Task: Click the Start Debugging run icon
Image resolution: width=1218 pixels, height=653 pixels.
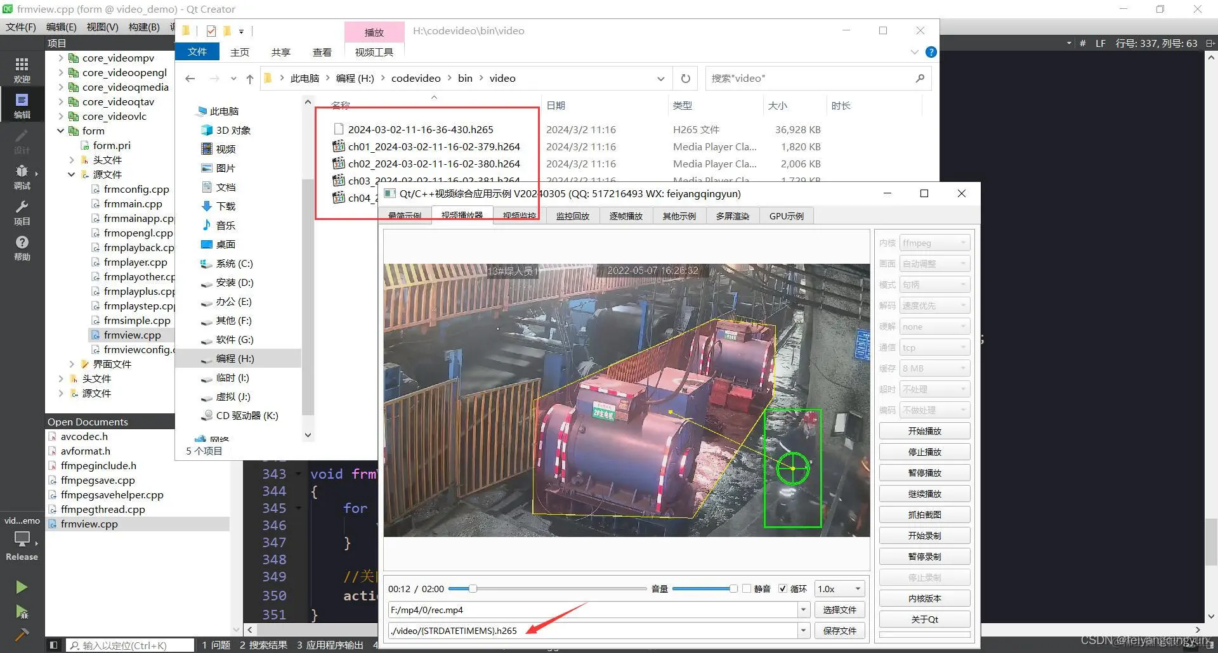Action: [22, 612]
